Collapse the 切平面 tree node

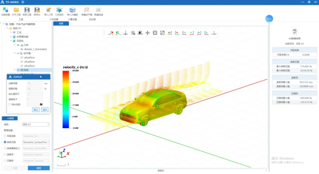pos(14,53)
